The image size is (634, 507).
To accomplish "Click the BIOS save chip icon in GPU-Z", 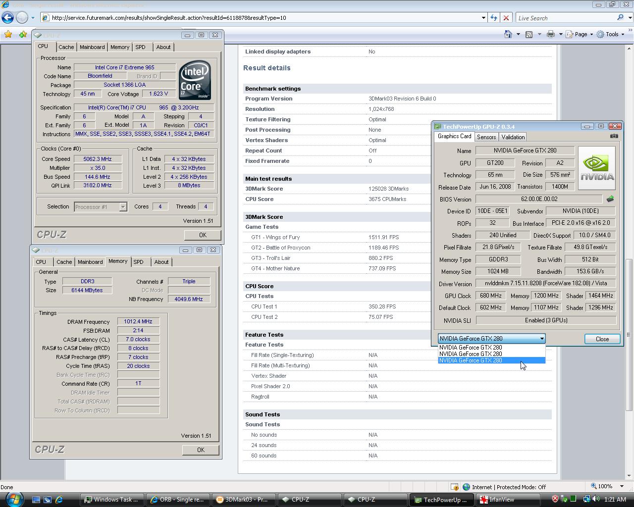I will [x=610, y=199].
